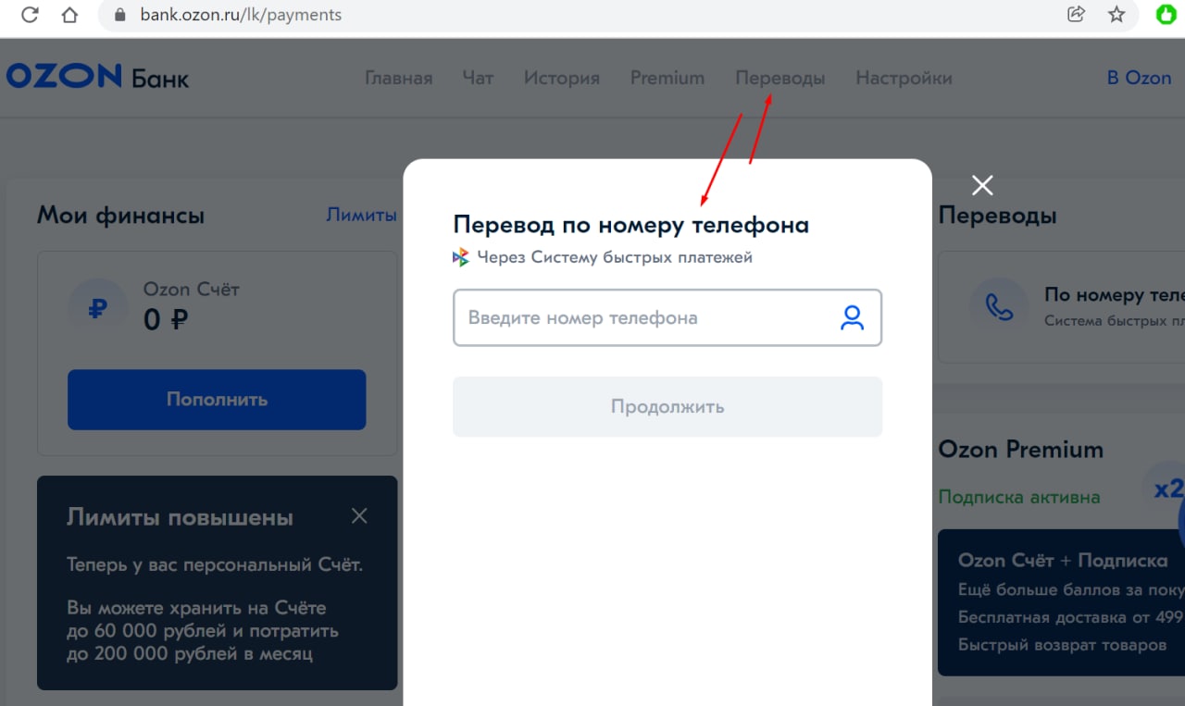Dismiss the Лимиты повышены banner
The image size is (1185, 706).
point(359,516)
